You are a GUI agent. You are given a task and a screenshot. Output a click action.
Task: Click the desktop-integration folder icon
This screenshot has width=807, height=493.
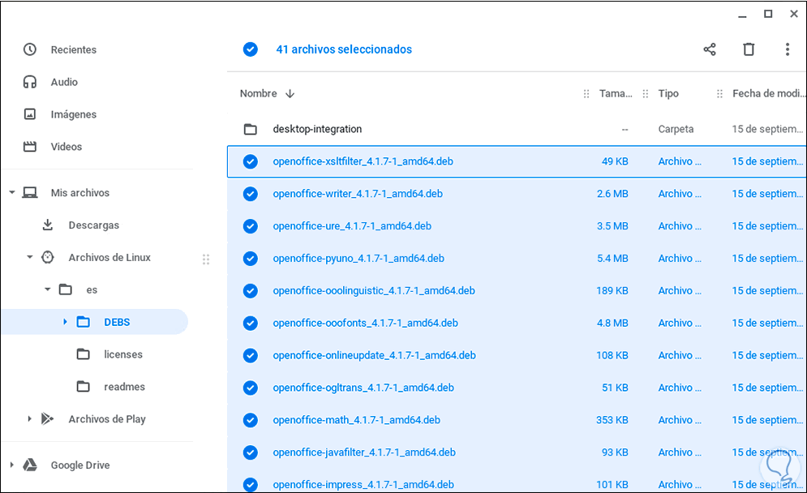[250, 129]
